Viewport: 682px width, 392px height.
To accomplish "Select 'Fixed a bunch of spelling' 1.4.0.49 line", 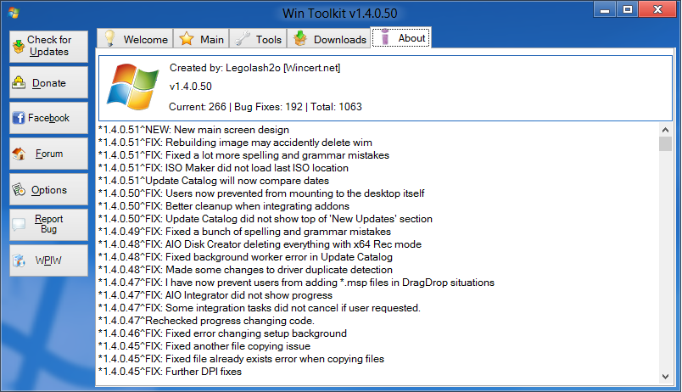I will pyautogui.click(x=245, y=232).
